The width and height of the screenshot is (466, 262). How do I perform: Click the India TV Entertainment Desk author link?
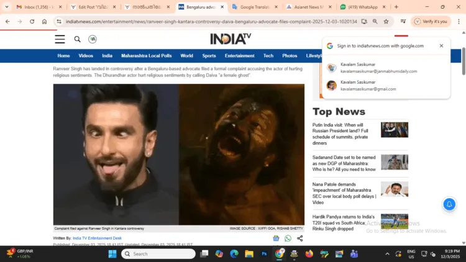[97, 238]
